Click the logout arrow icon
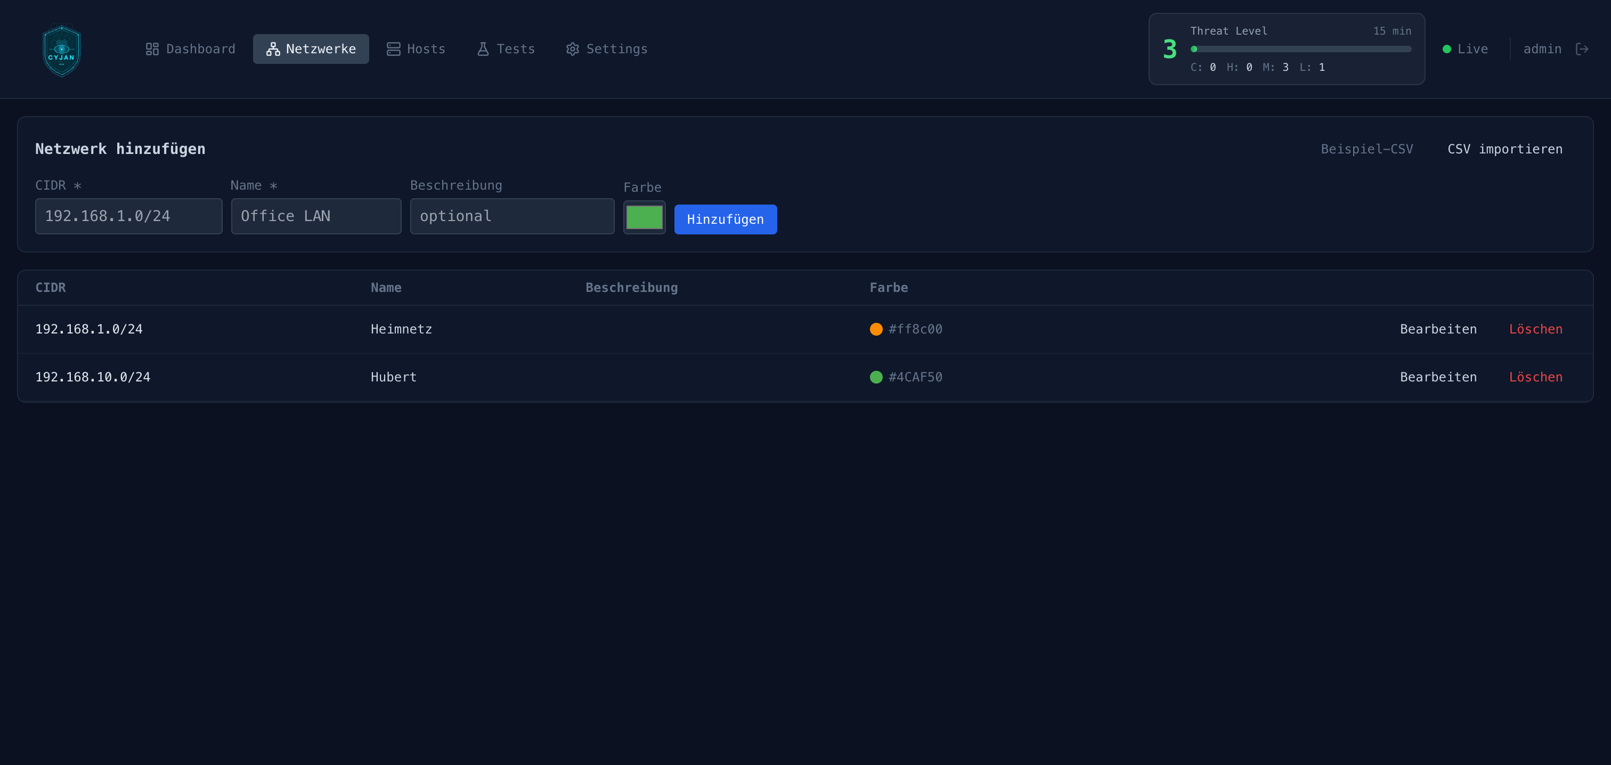 point(1582,49)
